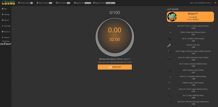218x107 pixels.
Task: Click the Games today counter
Action: (x=26, y=3)
